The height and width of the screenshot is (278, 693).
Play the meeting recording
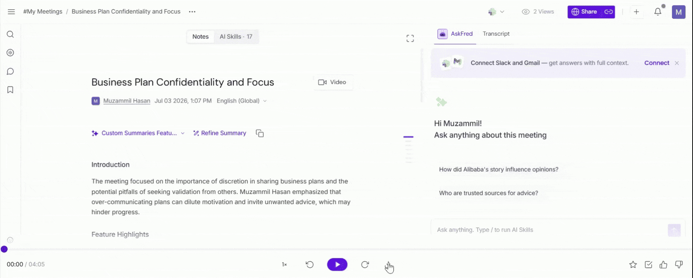click(337, 265)
